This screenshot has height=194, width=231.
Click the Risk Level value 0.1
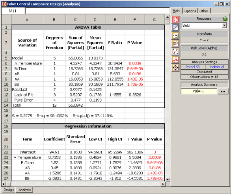click(x=204, y=54)
